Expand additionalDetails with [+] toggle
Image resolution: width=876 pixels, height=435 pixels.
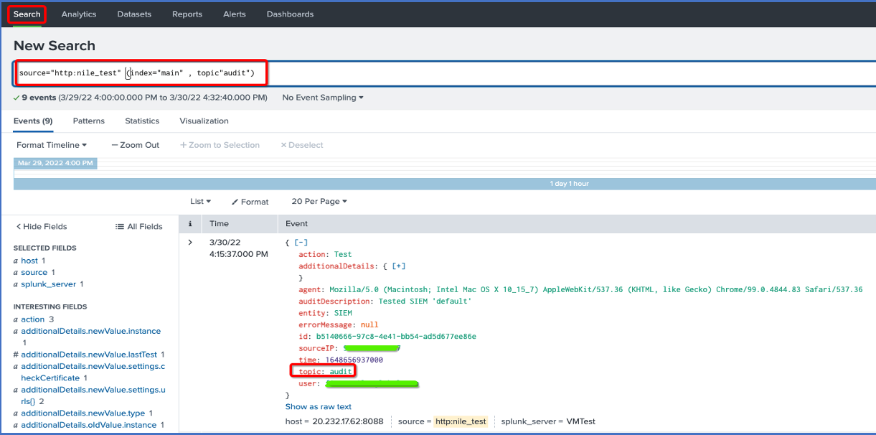[x=399, y=266]
